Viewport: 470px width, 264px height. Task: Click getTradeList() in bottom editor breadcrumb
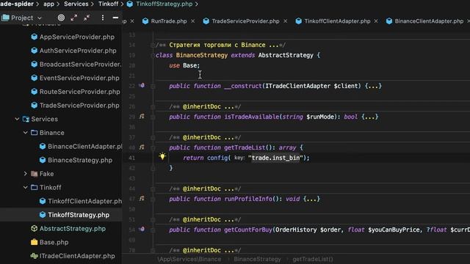[x=313, y=259]
